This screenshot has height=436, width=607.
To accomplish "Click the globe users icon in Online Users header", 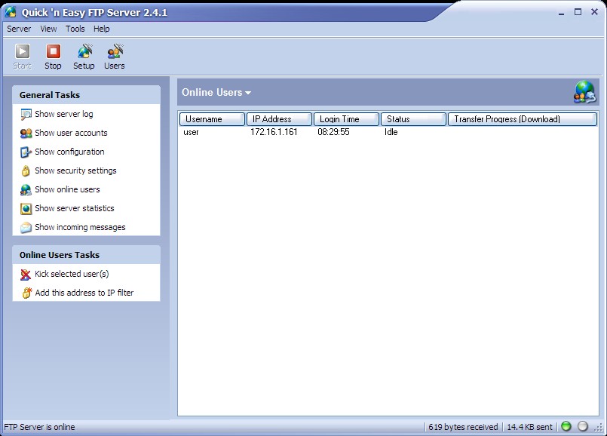I will pos(585,92).
